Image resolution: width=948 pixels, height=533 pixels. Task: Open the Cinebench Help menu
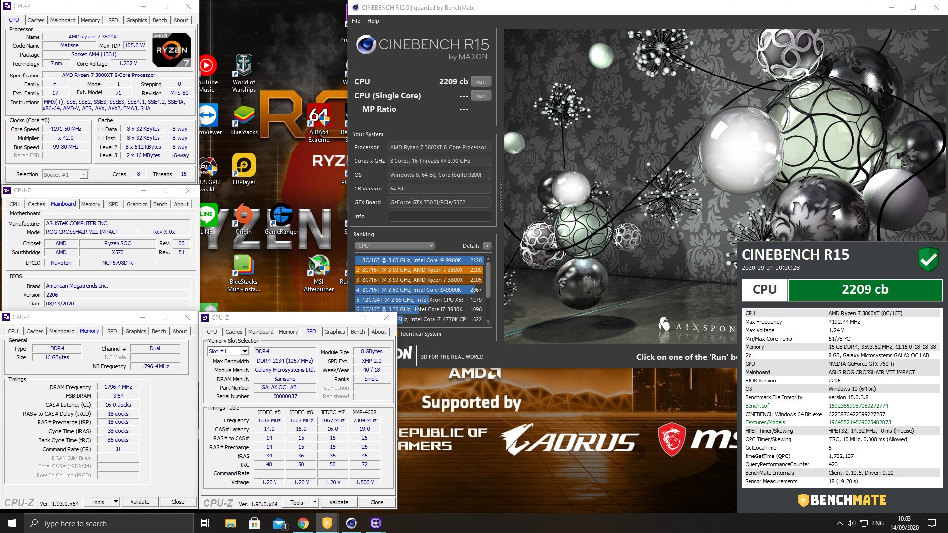[x=373, y=21]
